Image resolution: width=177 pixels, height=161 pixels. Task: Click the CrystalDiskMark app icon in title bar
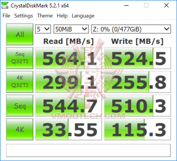tap(5, 6)
